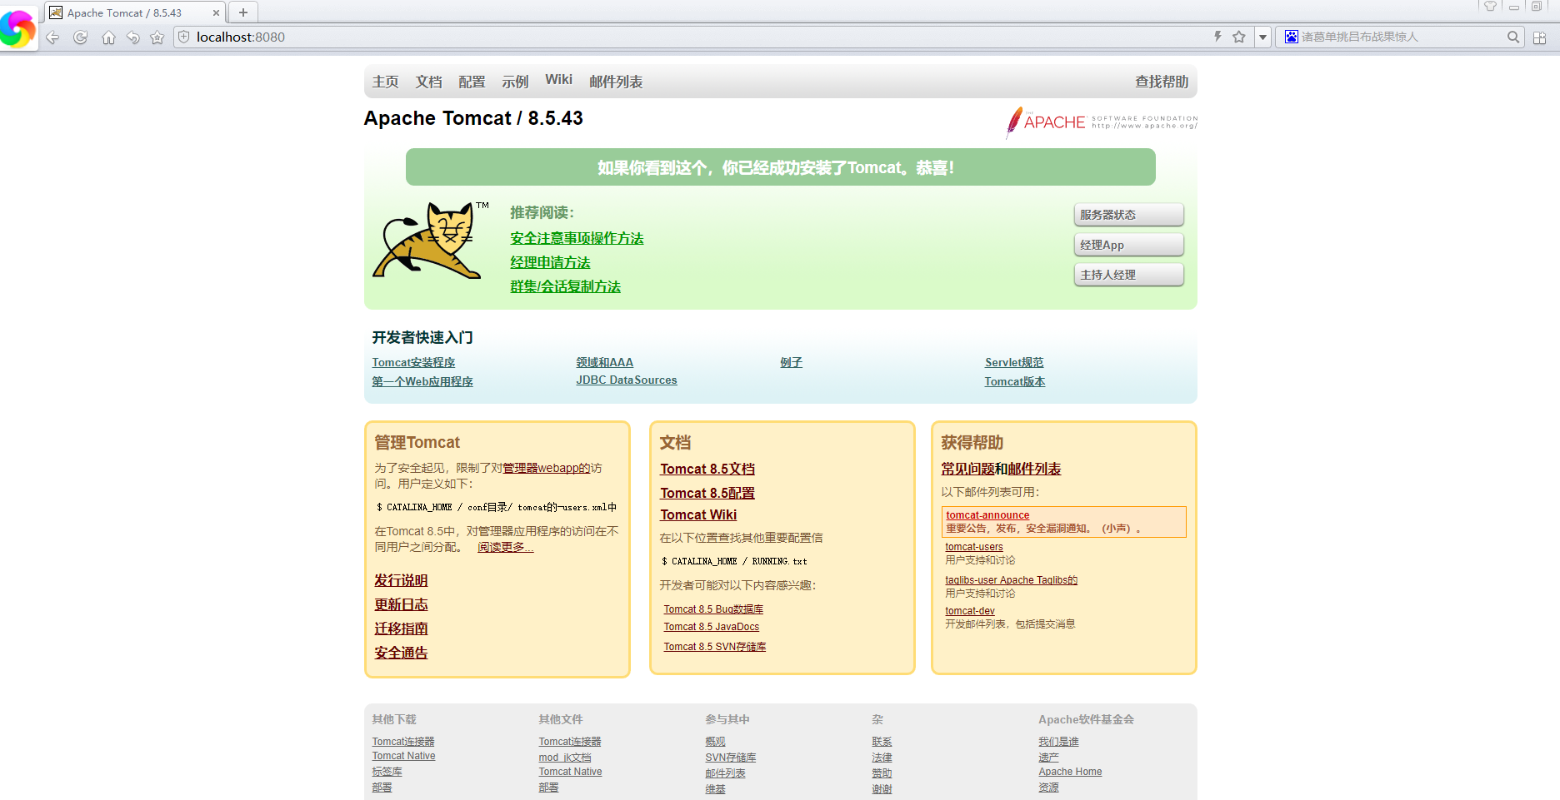1560x800 pixels.
Task: Click the 经理App button
Action: click(1129, 245)
